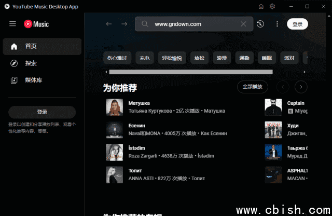The image size is (332, 216).
Task: Click the 登录 button in top right
Action: [x=297, y=24]
